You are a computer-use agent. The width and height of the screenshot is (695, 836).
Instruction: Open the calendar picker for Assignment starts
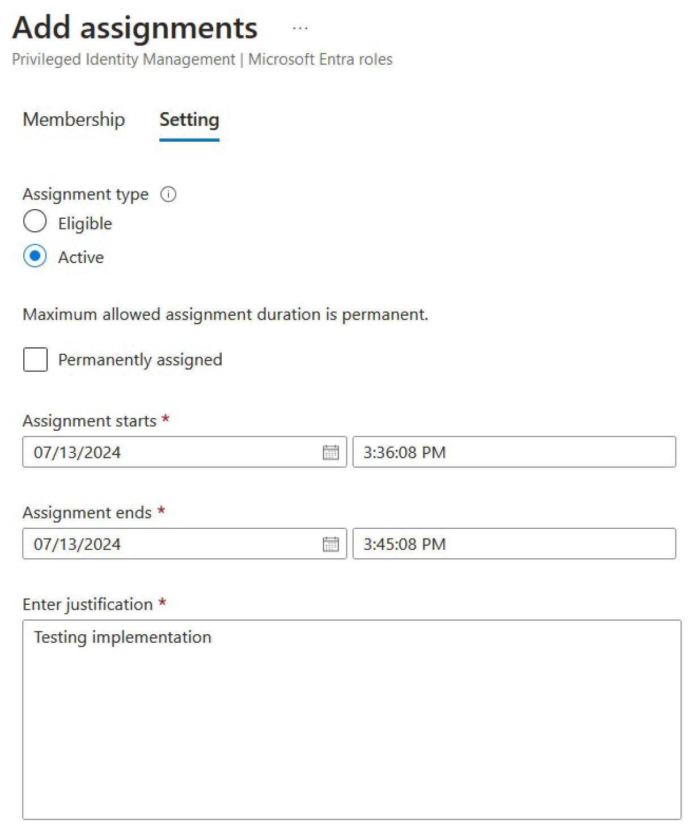tap(330, 452)
